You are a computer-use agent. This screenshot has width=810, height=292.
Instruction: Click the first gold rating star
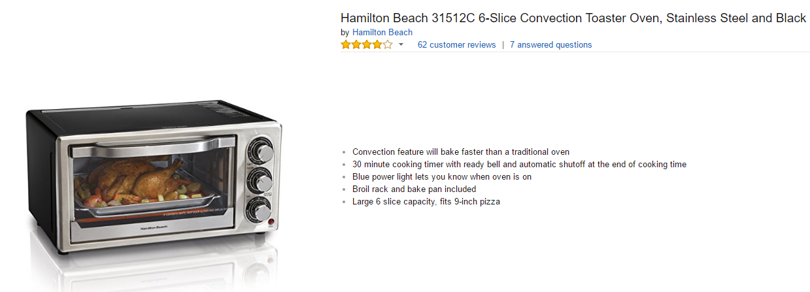[x=345, y=45]
